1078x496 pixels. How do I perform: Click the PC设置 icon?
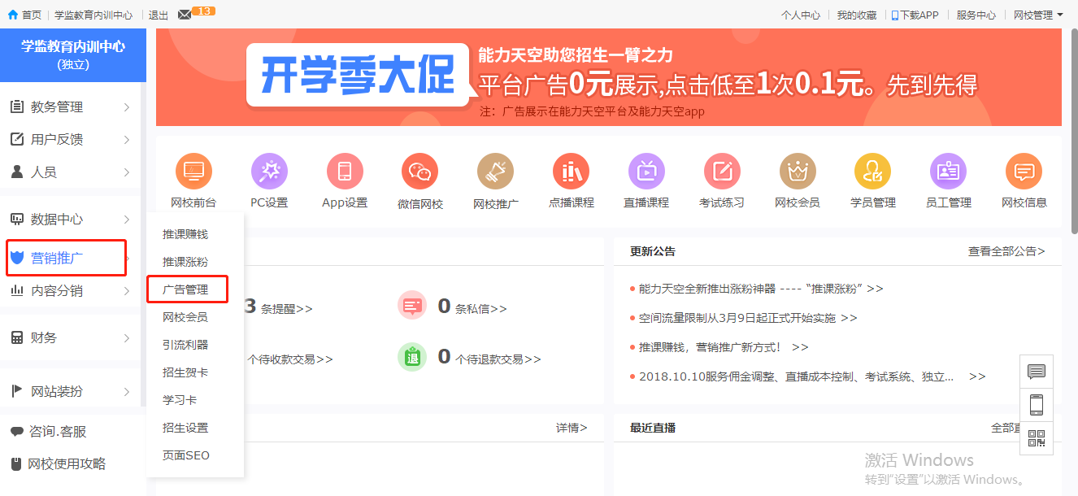pyautogui.click(x=269, y=172)
